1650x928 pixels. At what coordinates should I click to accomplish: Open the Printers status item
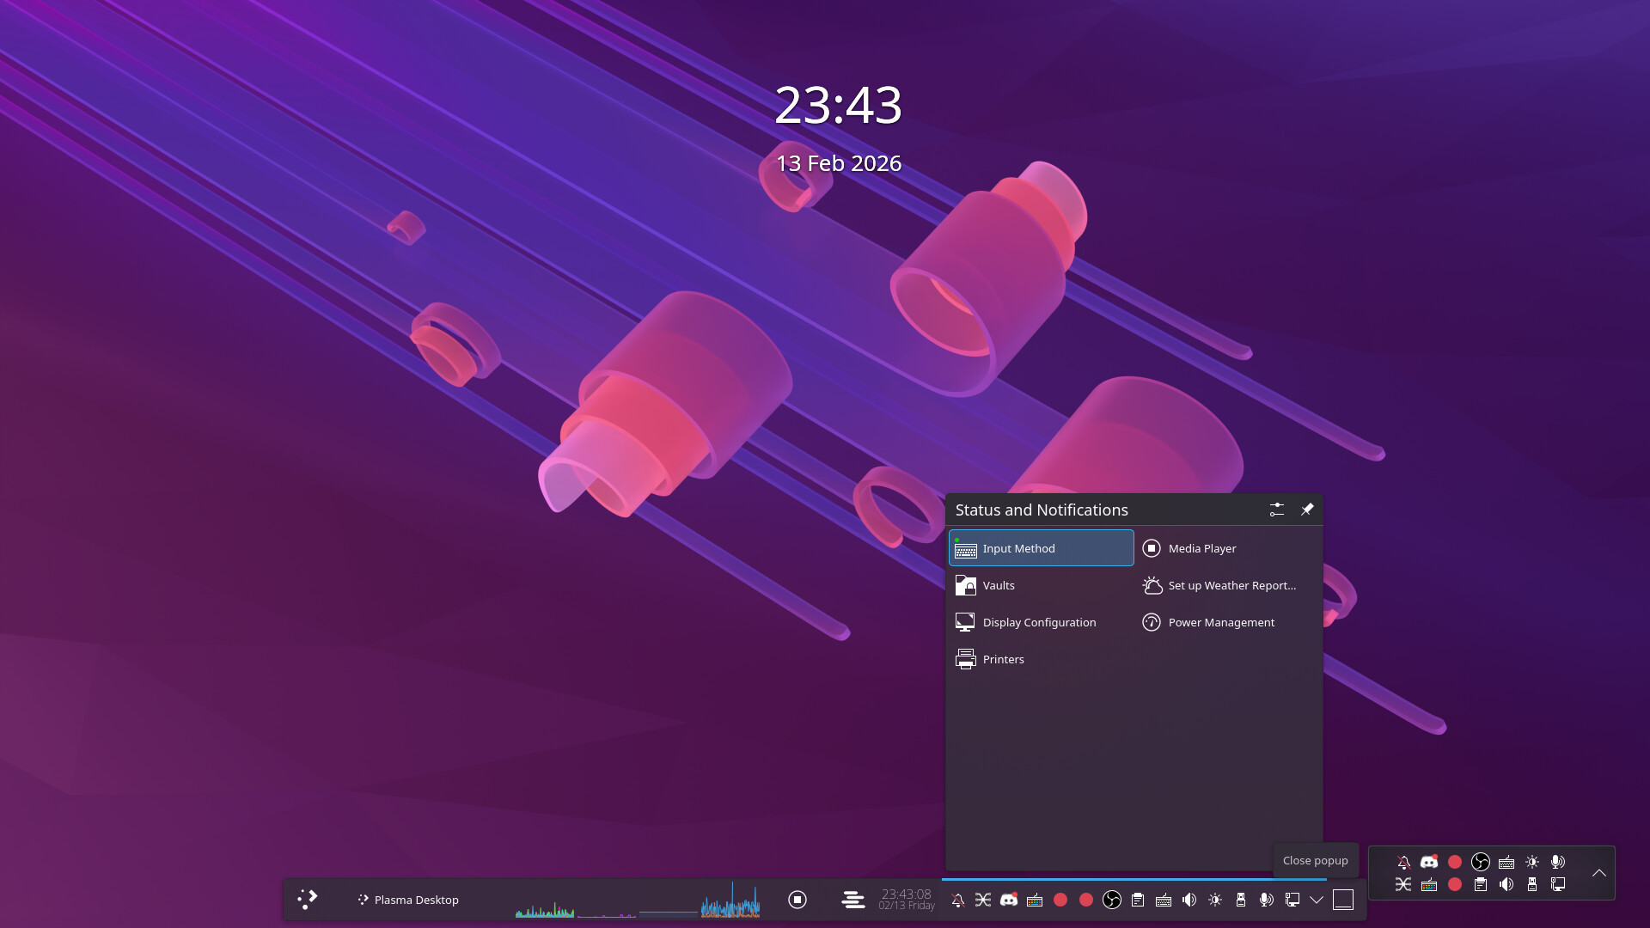click(1002, 659)
